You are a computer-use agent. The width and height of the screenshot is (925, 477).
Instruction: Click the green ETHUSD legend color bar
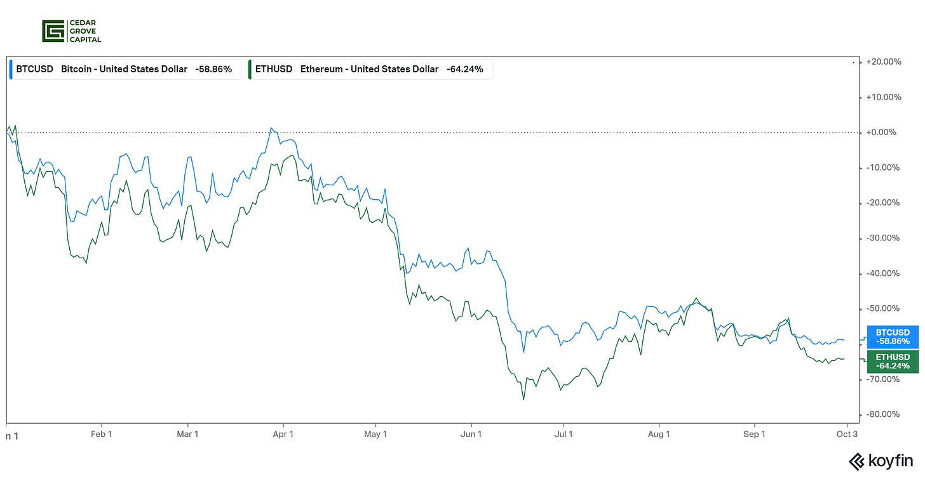[x=250, y=69]
